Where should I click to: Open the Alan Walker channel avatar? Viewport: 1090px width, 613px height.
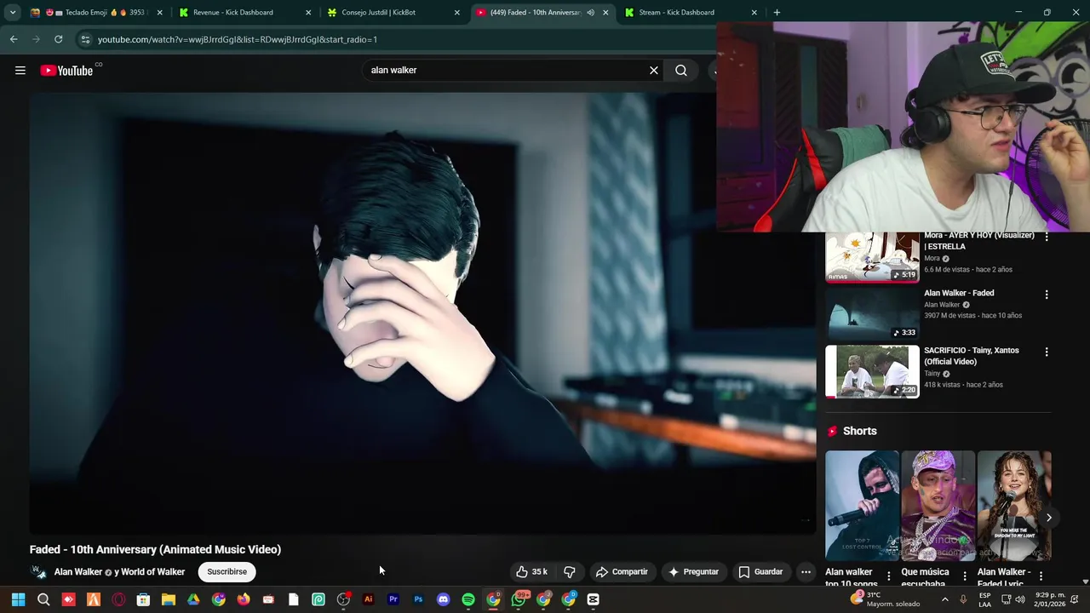38,572
